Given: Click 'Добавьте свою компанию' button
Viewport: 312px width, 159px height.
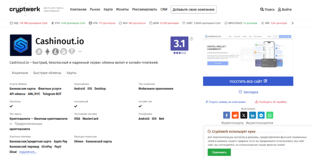Looking at the screenshot, I should (193, 9).
